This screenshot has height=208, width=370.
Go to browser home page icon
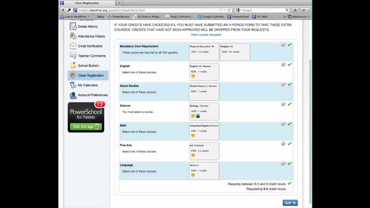(295, 10)
